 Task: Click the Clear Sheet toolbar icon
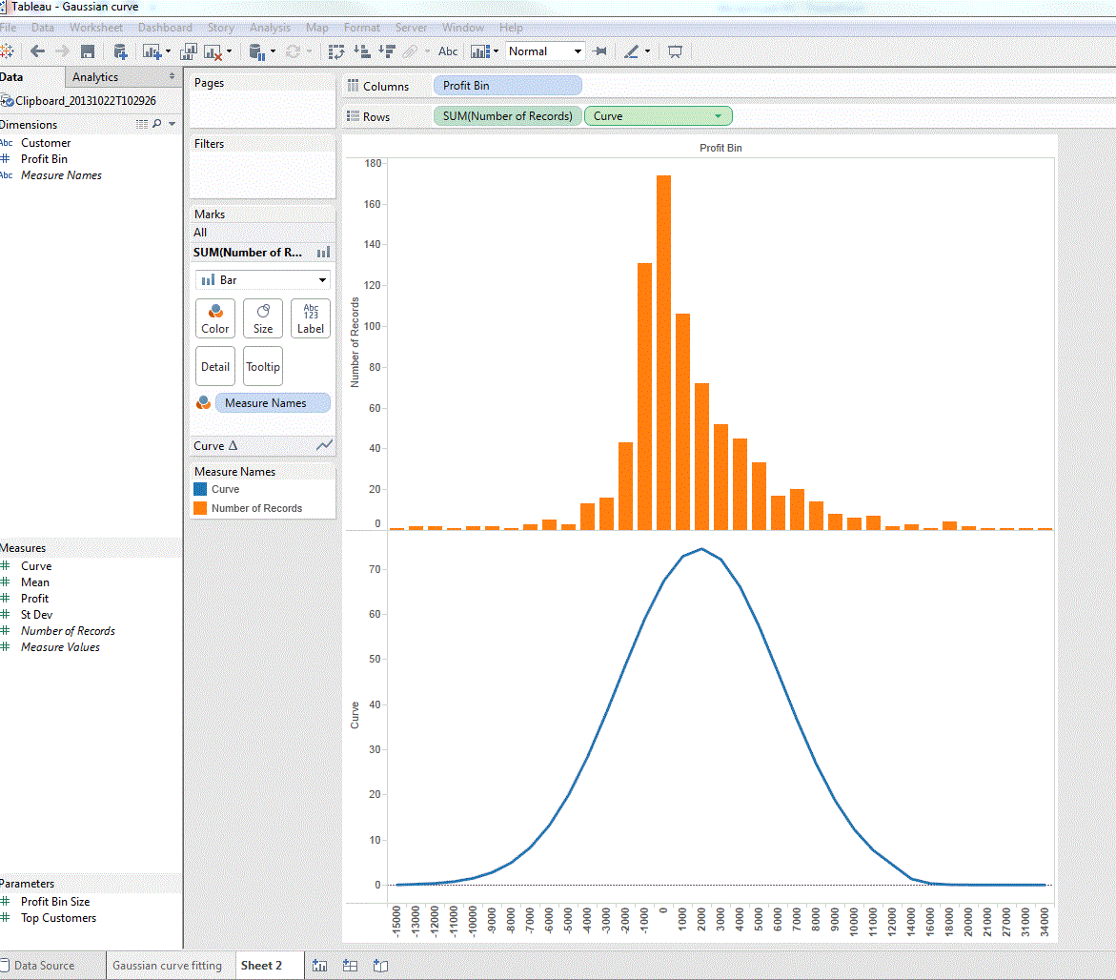click(x=213, y=51)
